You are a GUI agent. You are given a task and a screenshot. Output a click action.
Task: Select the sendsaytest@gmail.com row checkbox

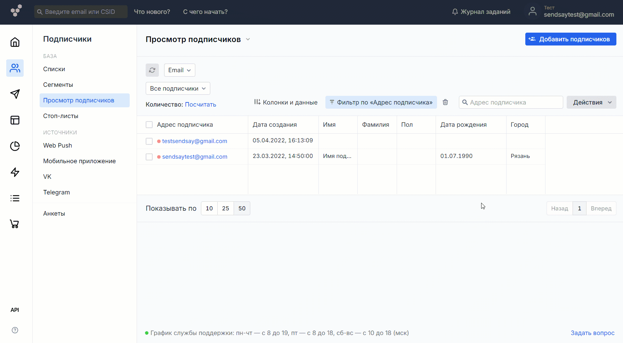[x=149, y=157]
